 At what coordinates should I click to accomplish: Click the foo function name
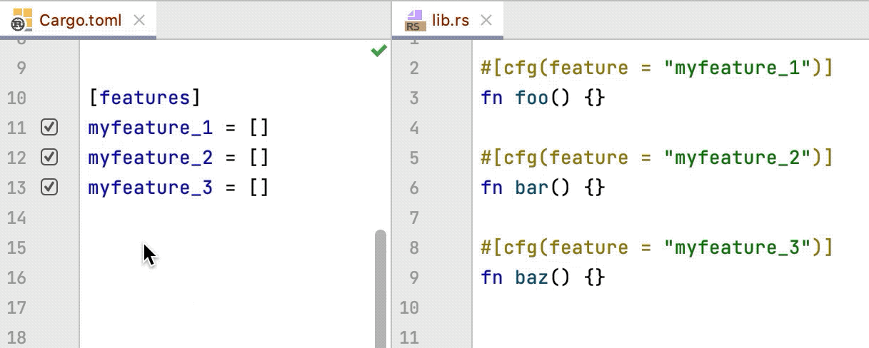pos(531,98)
